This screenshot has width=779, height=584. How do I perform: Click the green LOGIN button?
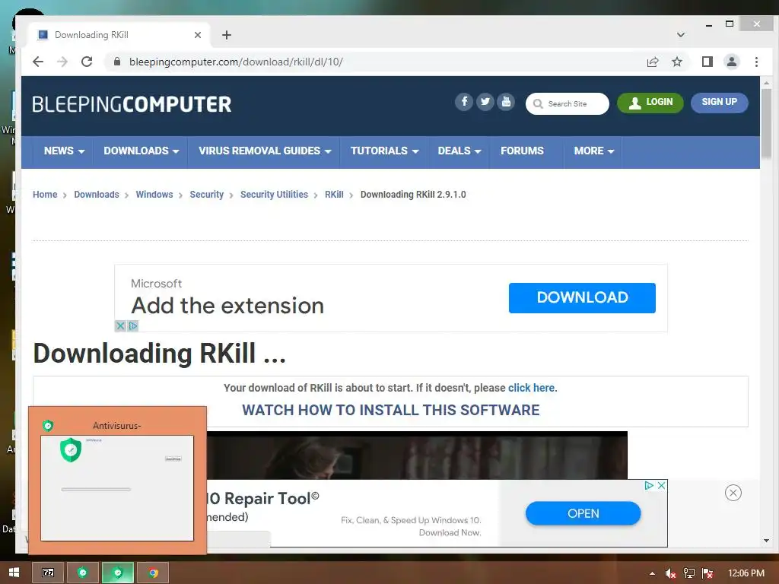pyautogui.click(x=650, y=103)
